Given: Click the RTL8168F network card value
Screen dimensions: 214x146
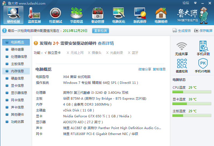Looking at the screenshot, I should (x=101, y=134).
